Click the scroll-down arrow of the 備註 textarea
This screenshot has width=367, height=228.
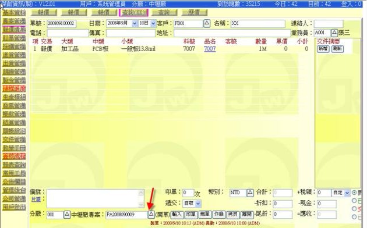(141, 205)
